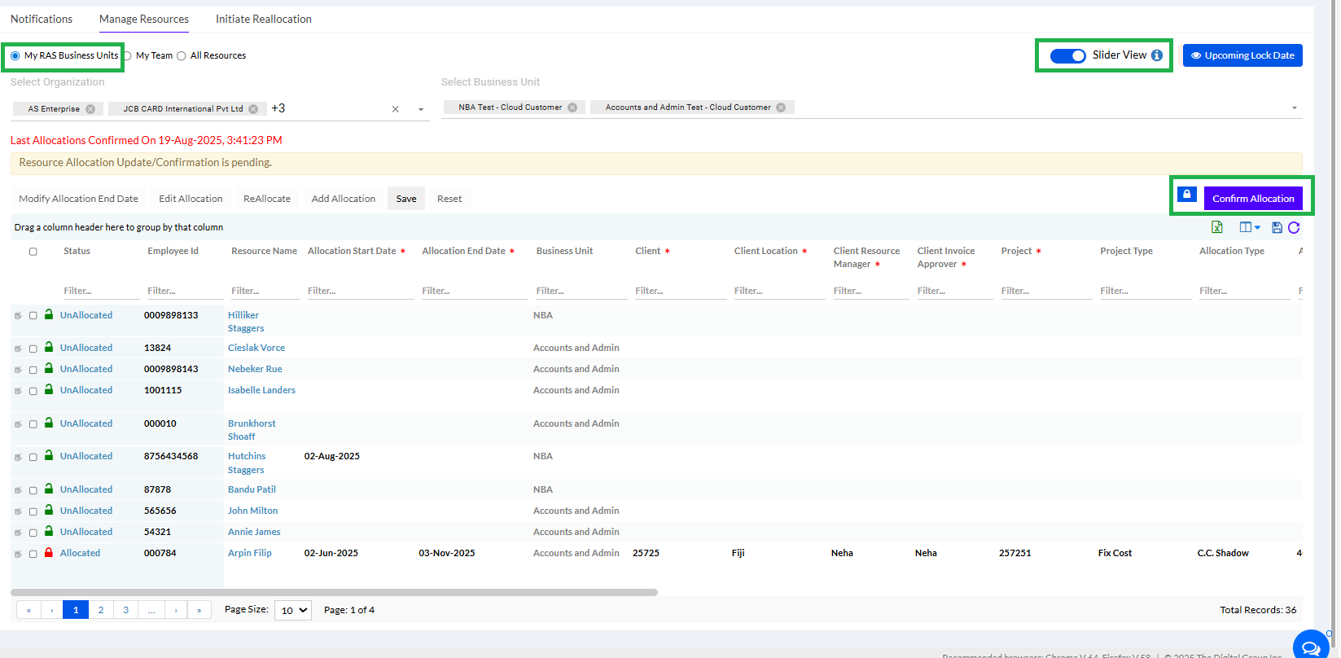Click the Slider View info icon
Image resolution: width=1341 pixels, height=658 pixels.
1157,55
